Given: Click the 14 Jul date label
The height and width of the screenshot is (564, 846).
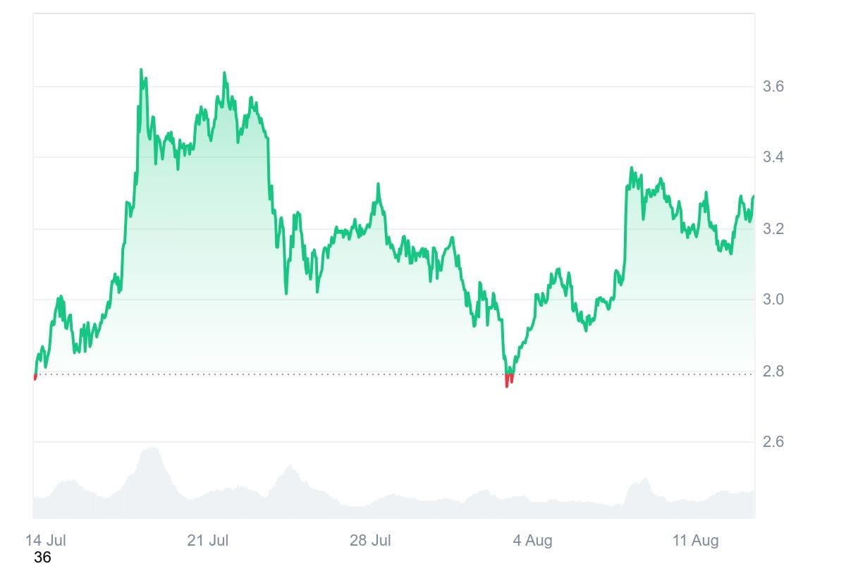Looking at the screenshot, I should (46, 541).
